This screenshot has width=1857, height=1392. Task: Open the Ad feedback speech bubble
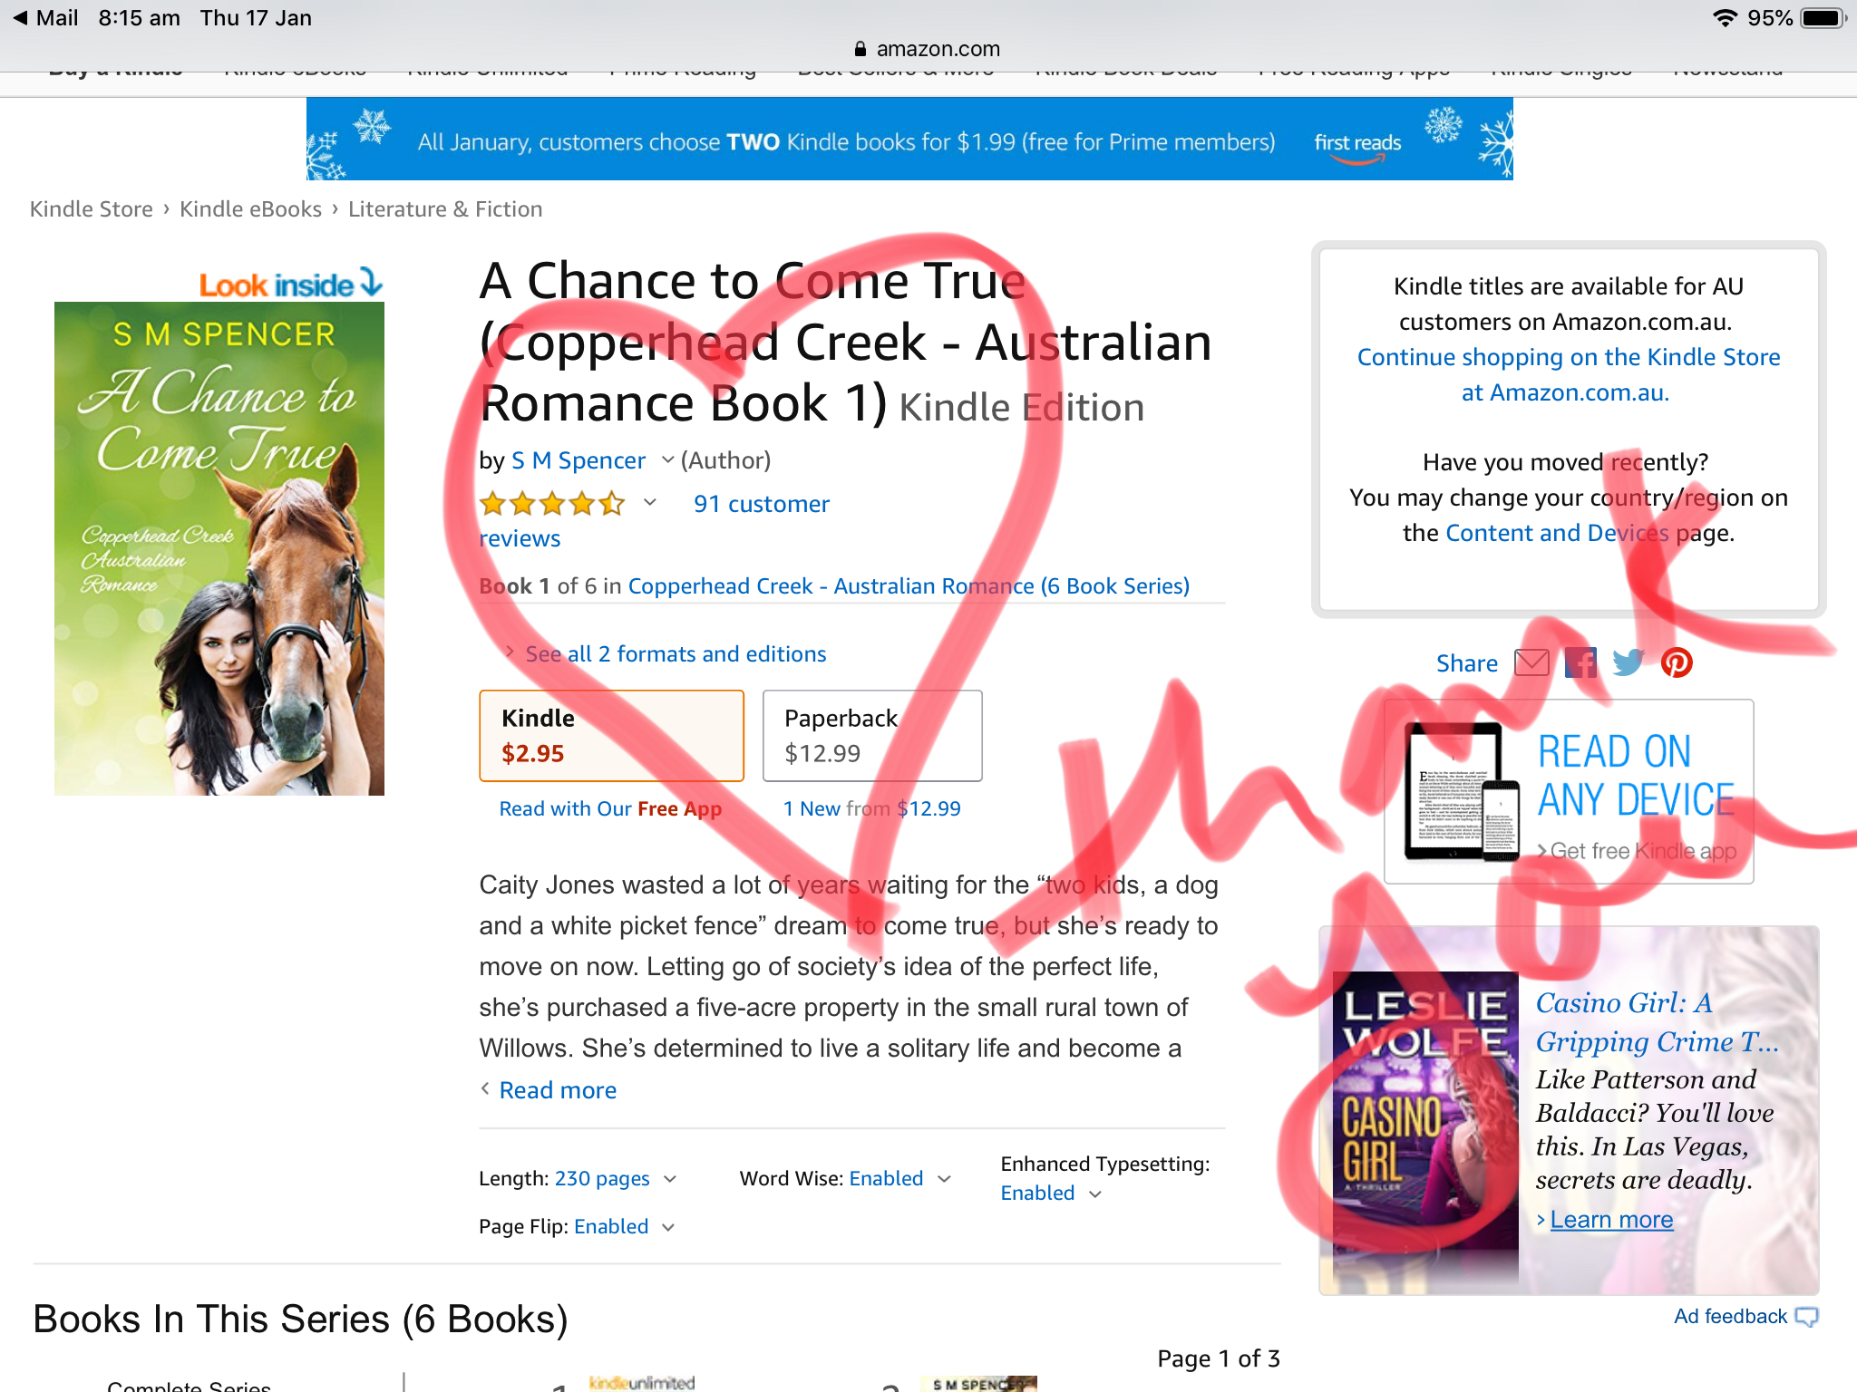[1806, 1317]
